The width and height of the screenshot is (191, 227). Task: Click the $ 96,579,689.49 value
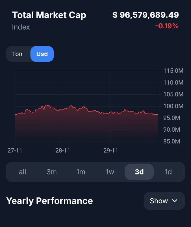pyautogui.click(x=146, y=15)
